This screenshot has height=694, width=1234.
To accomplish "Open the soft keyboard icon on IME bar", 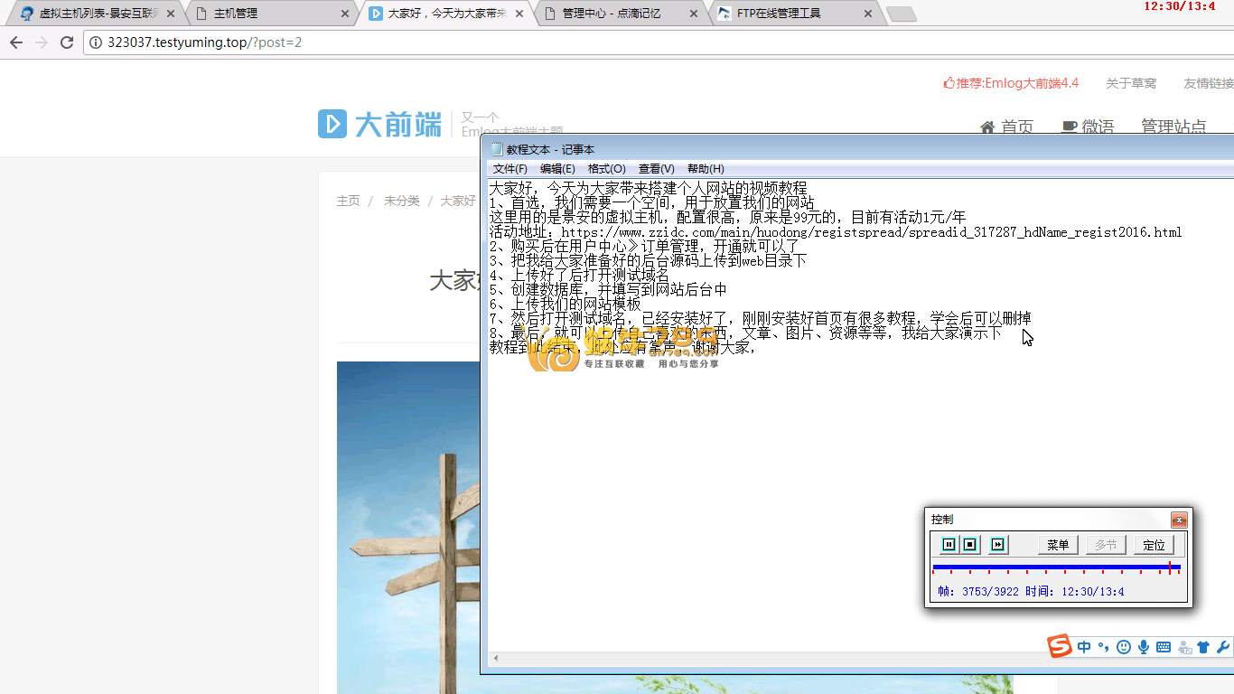I will click(x=1164, y=647).
